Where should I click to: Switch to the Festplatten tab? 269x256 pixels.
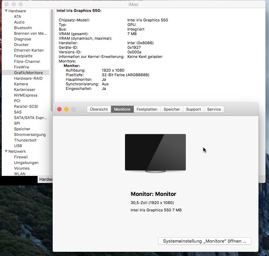(x=147, y=109)
